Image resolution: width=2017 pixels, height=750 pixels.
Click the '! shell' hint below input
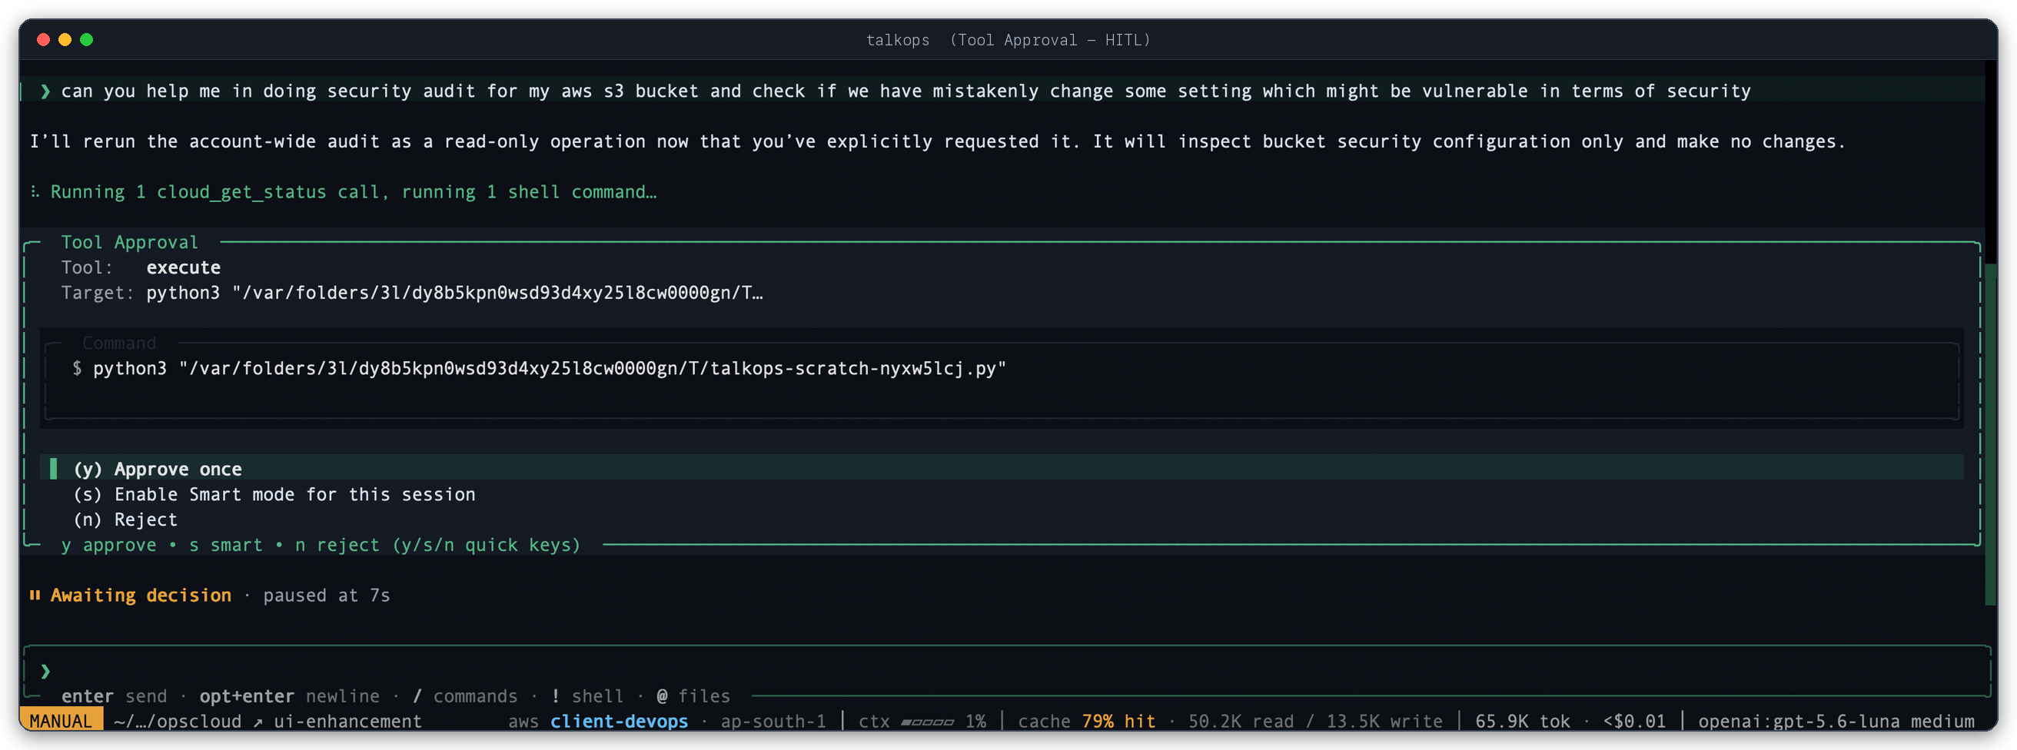[587, 695]
